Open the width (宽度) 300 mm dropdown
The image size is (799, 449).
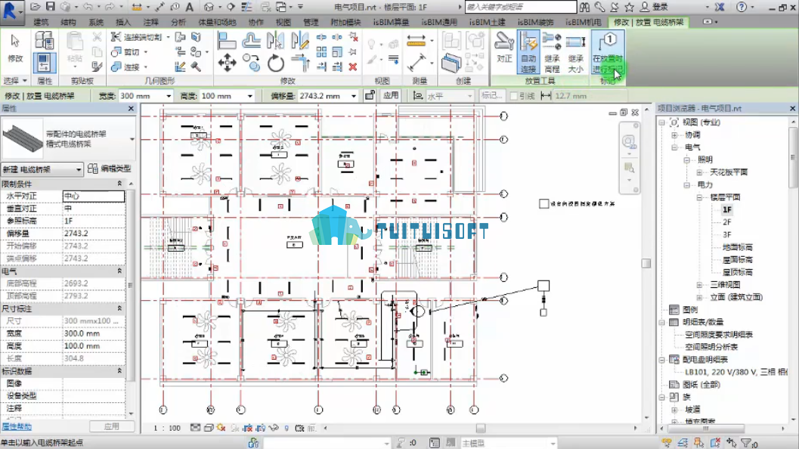[x=169, y=96]
